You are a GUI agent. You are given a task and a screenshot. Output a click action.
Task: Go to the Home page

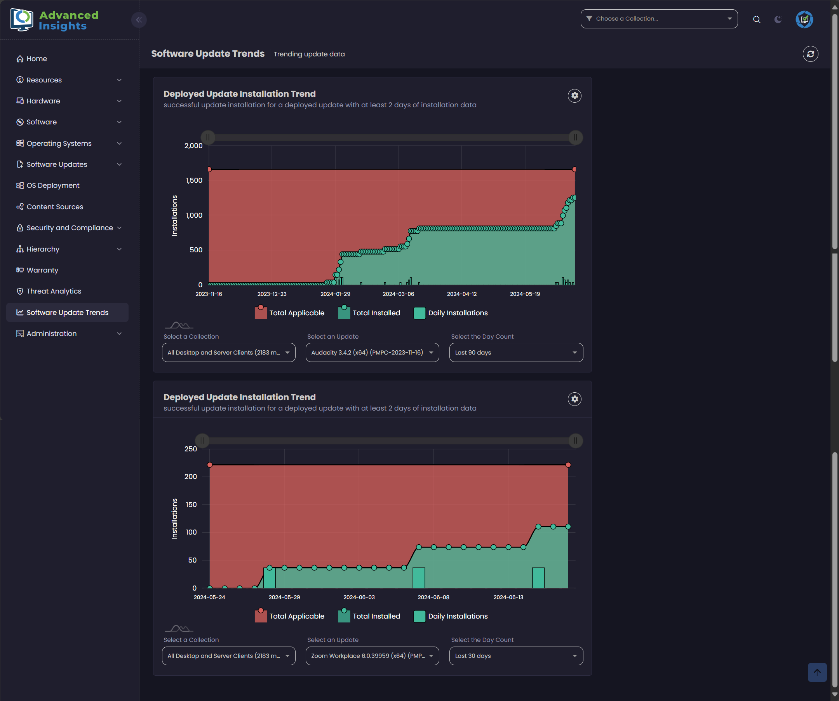[x=37, y=59]
